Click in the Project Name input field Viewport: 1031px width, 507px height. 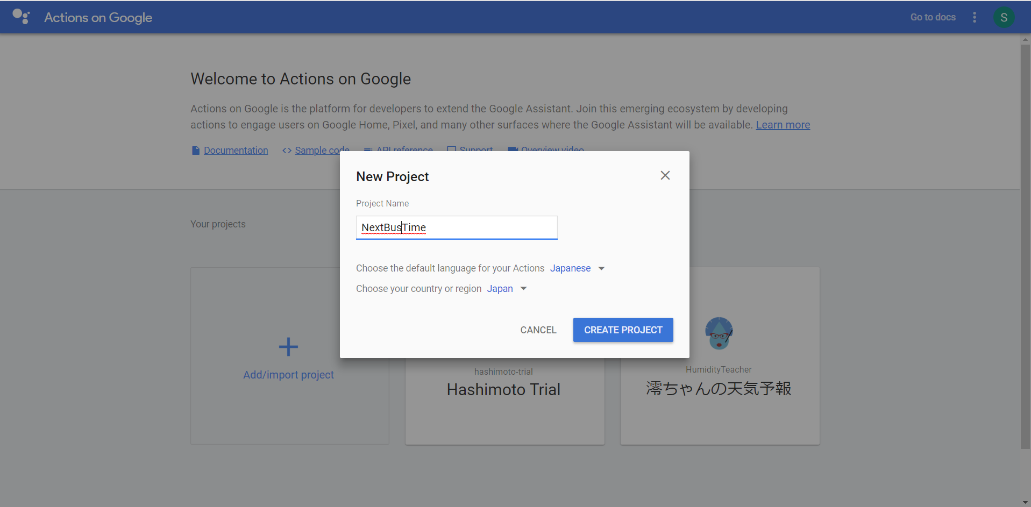point(457,228)
